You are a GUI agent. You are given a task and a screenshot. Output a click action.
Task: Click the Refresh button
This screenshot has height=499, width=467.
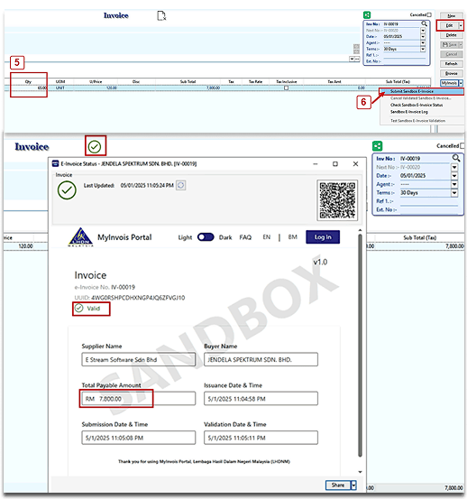pos(451,64)
